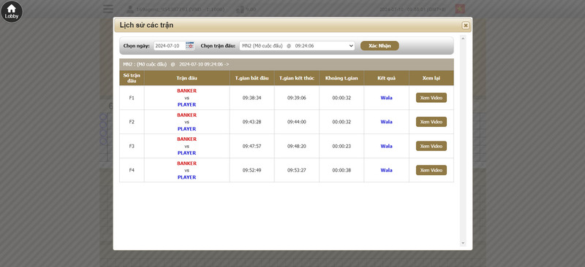Click PLAYER text in row F4
Viewport: 585px width, 267px height.
[186, 177]
